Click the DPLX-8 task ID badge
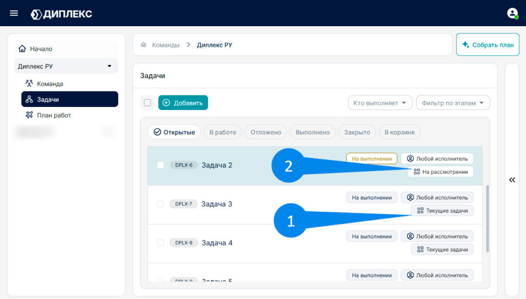This screenshot has height=299, width=526. pyautogui.click(x=183, y=242)
